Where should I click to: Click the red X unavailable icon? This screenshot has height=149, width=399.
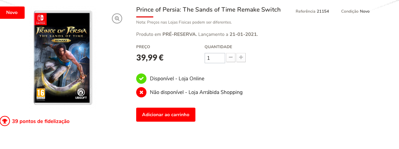(x=141, y=92)
